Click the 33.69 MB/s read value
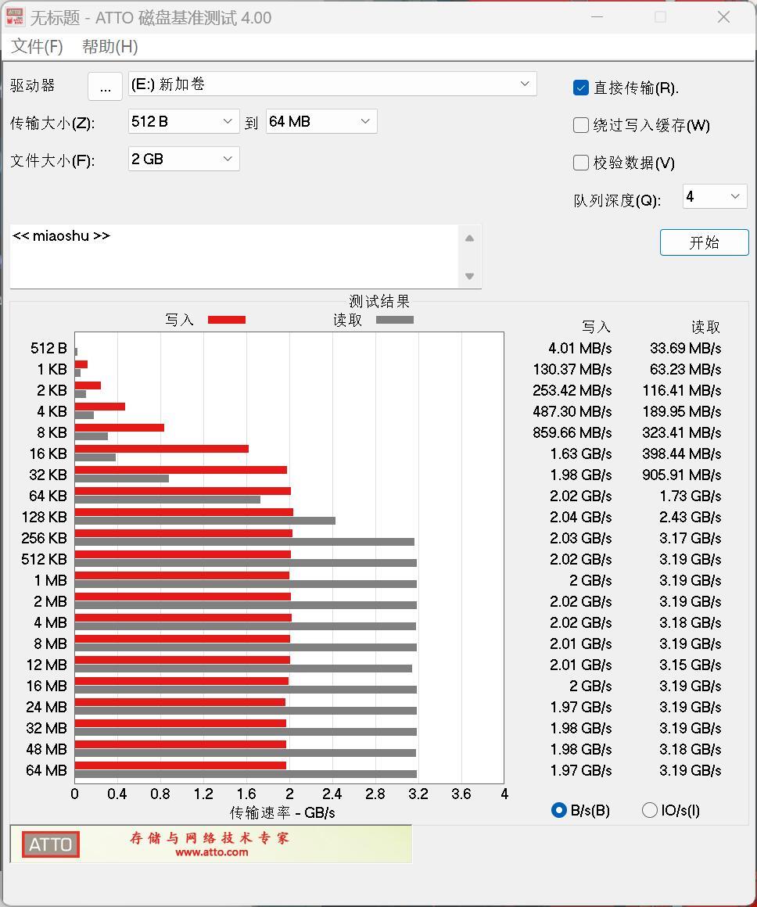Screen dimensions: 757x907 [x=685, y=348]
